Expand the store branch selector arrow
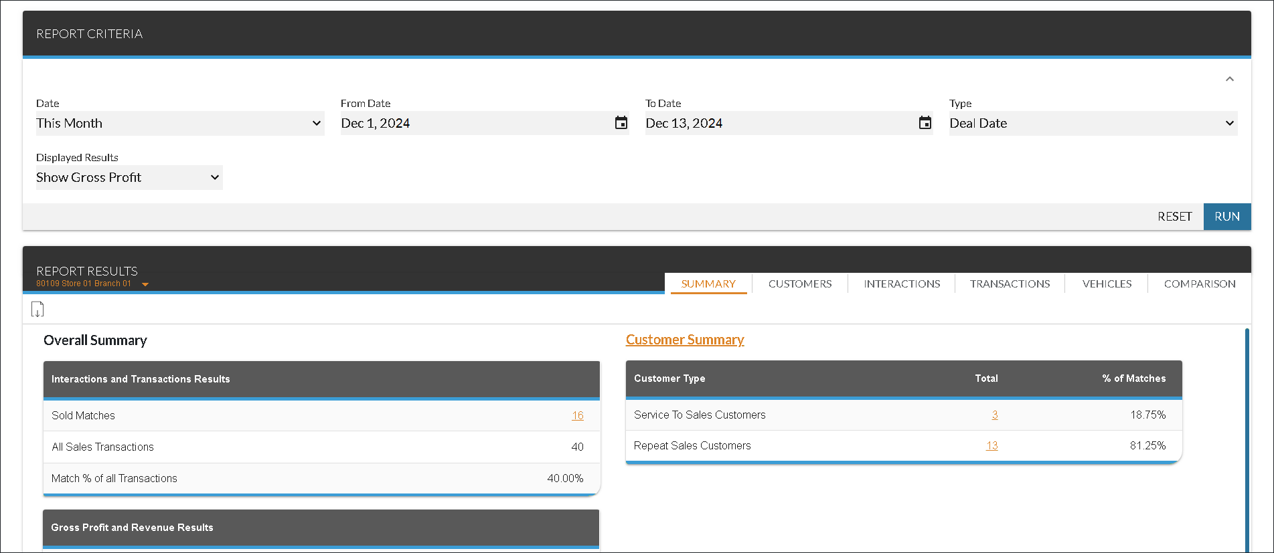 [x=145, y=285]
